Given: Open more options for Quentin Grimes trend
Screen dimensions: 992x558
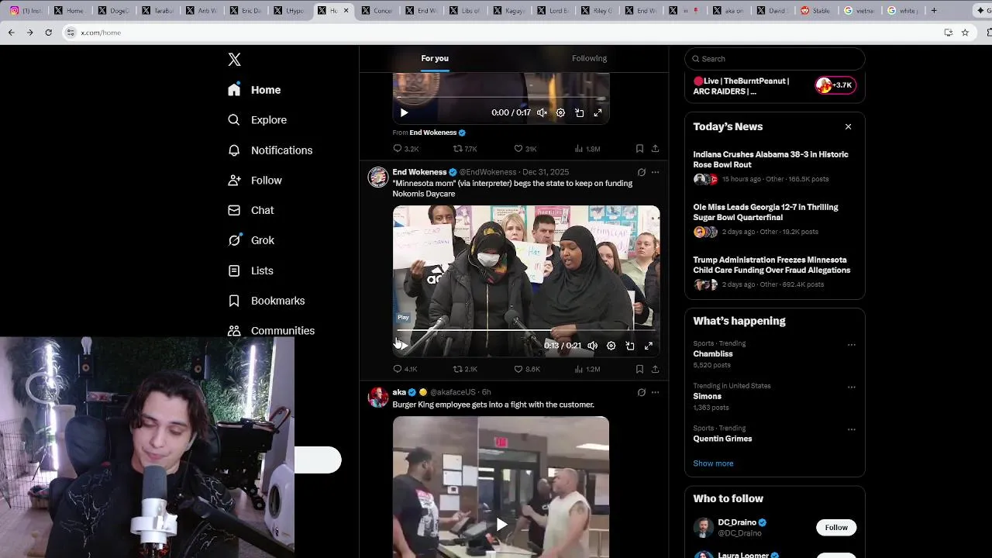Looking at the screenshot, I should (x=851, y=429).
